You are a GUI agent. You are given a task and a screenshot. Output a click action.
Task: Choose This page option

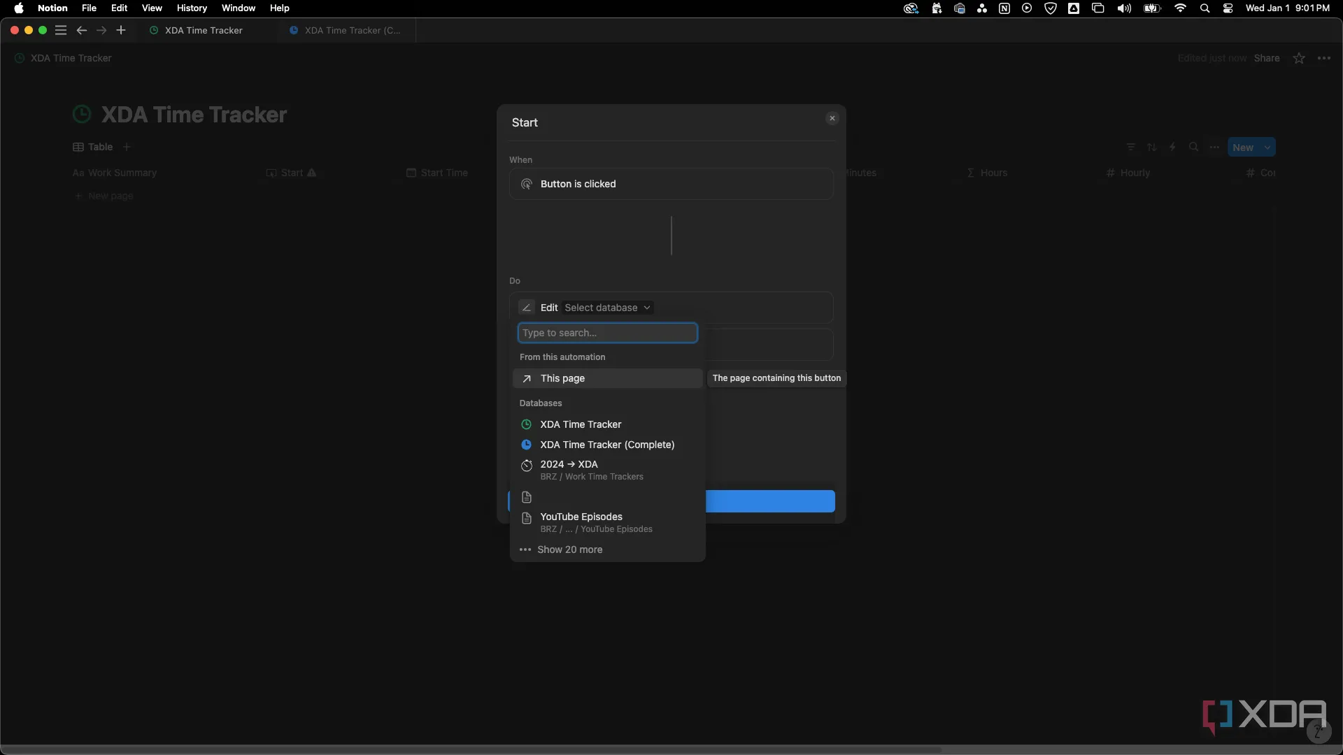click(x=607, y=378)
